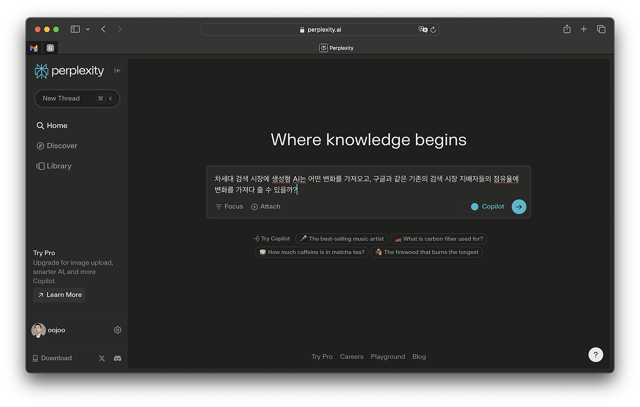Viewport: 640px width, 407px height.
Task: Submit the query with the arrow button
Action: tap(519, 207)
